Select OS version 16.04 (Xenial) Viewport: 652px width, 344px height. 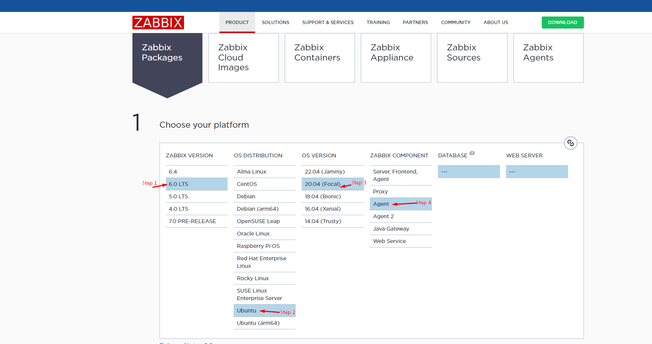[x=333, y=209]
